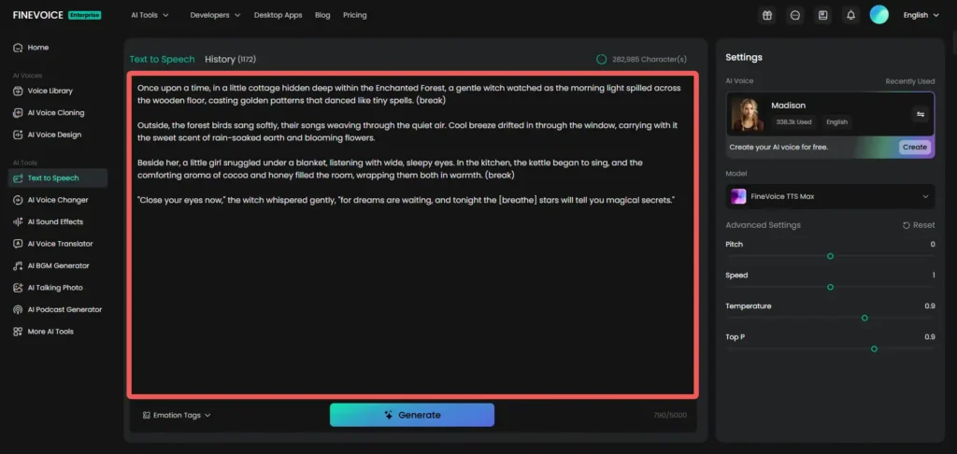Viewport: 957px width, 454px height.
Task: Open the More AI Tools link
Action: pos(50,332)
